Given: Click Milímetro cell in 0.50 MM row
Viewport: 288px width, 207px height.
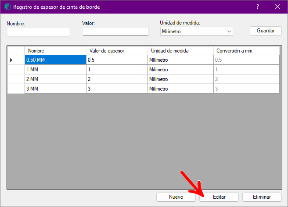Looking at the screenshot, I should (180, 60).
